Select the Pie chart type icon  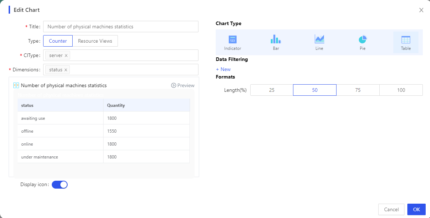coord(362,40)
